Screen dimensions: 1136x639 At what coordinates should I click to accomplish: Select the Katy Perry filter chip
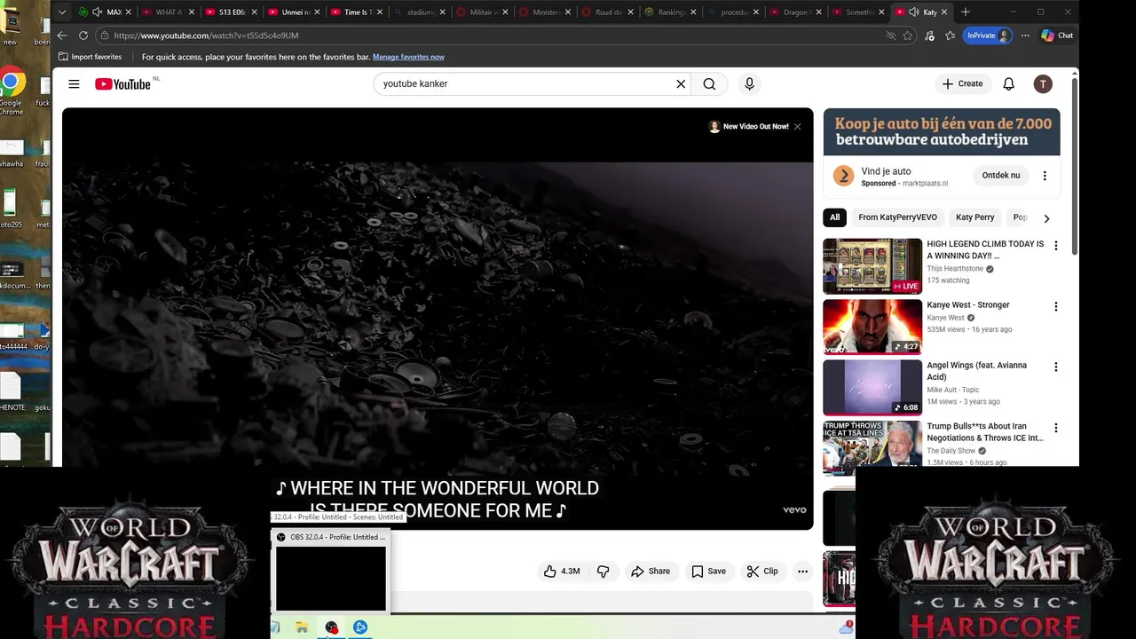[974, 217]
